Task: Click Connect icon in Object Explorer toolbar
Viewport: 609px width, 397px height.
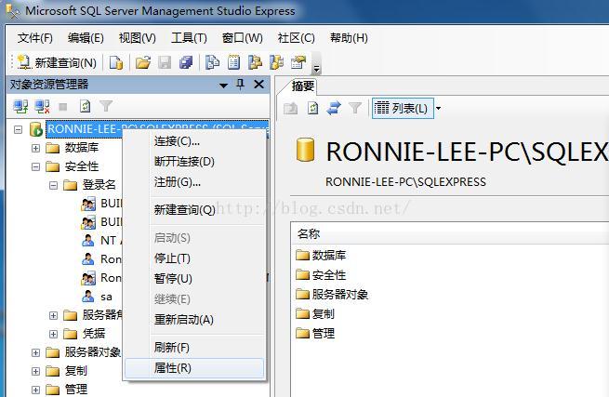Action: pos(20,106)
